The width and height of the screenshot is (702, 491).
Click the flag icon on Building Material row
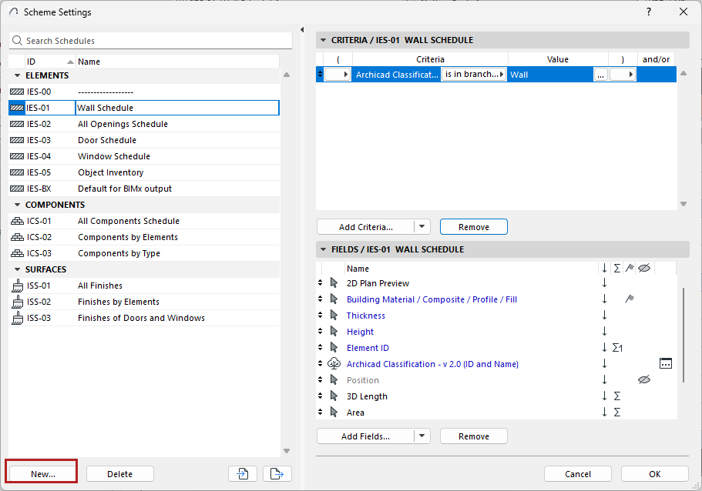(x=630, y=299)
